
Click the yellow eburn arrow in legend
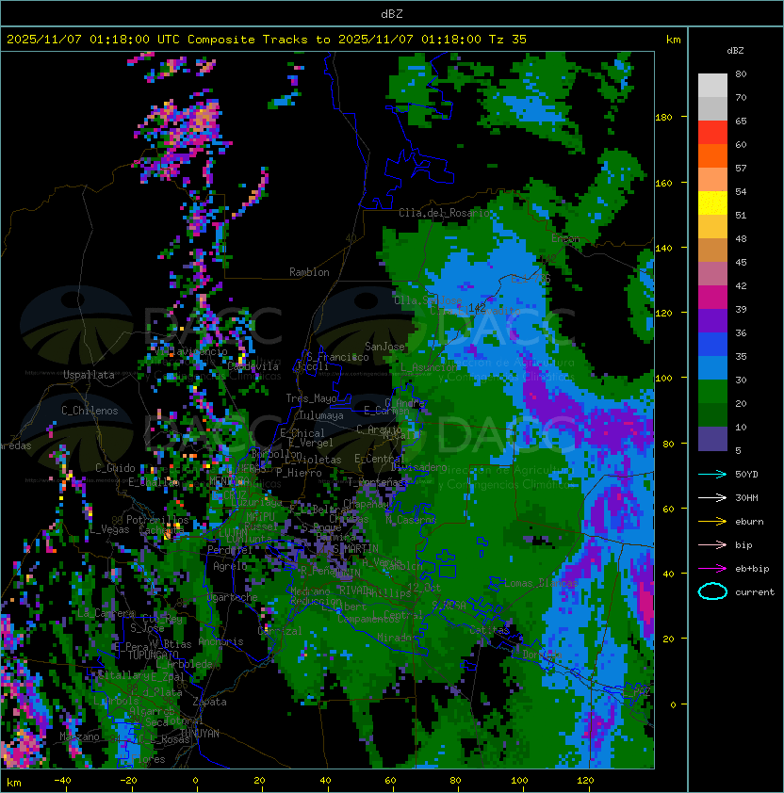(x=712, y=522)
